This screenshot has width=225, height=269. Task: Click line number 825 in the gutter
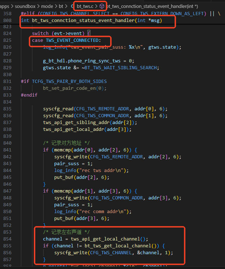(7, 40)
